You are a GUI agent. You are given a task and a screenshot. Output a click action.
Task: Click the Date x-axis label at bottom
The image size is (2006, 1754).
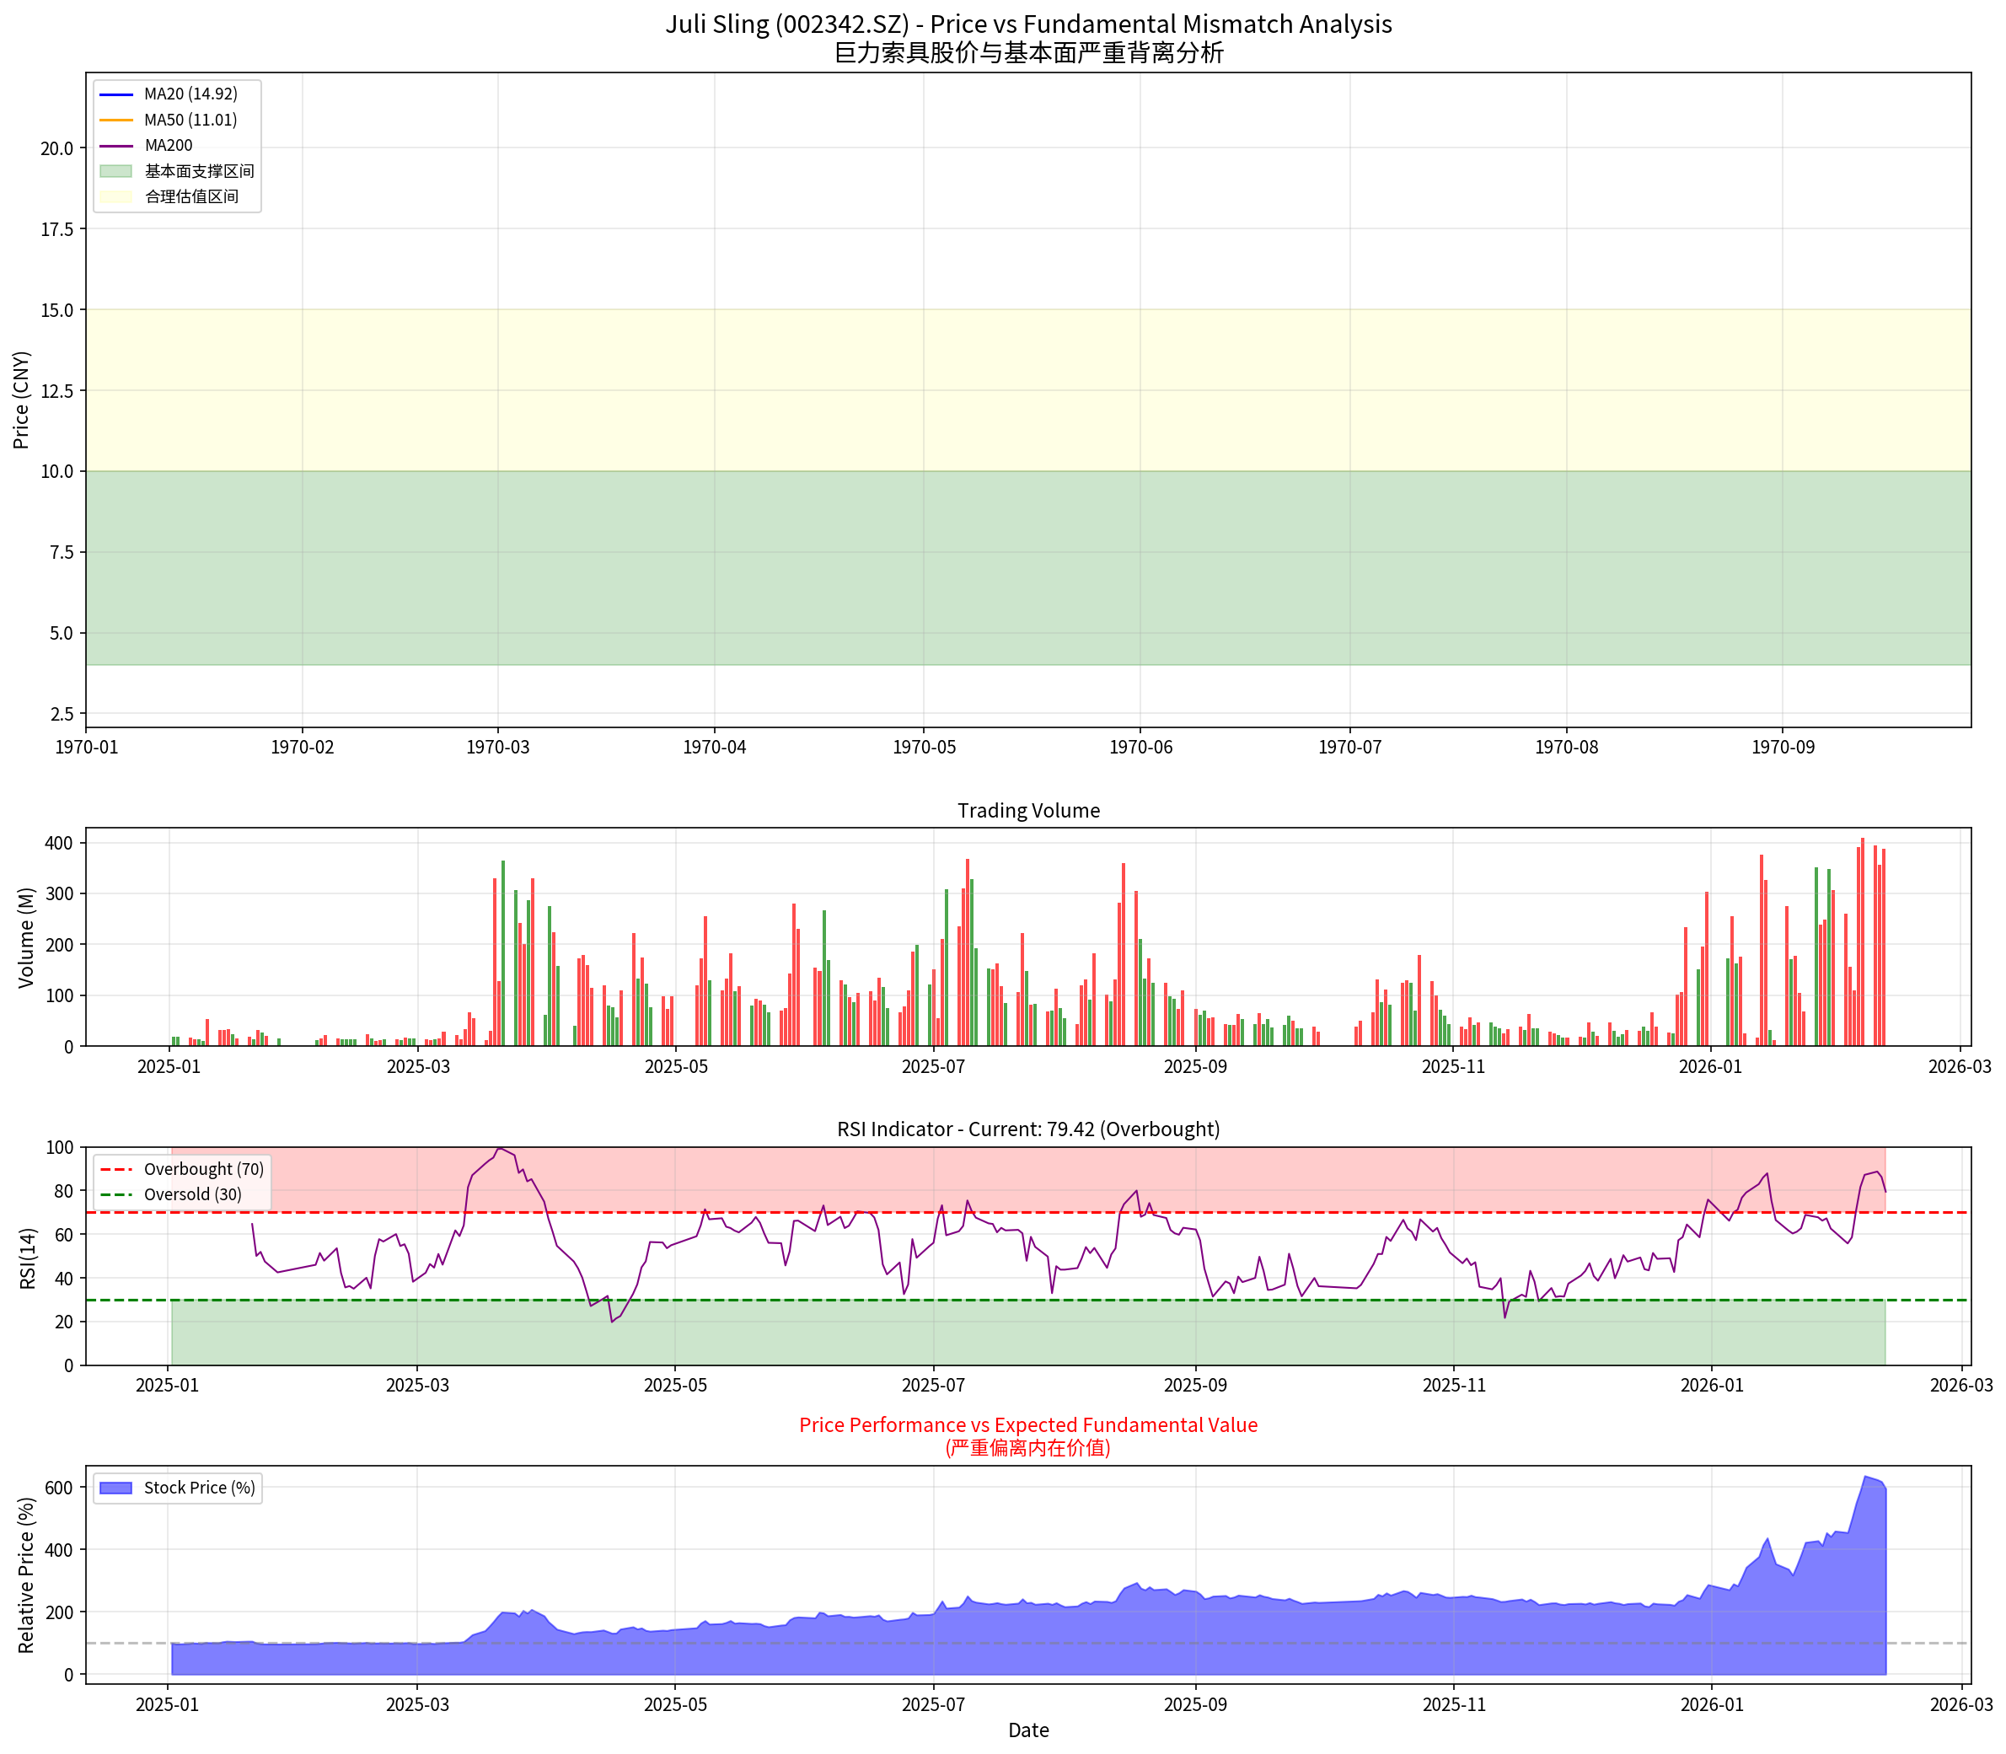coord(1027,1730)
